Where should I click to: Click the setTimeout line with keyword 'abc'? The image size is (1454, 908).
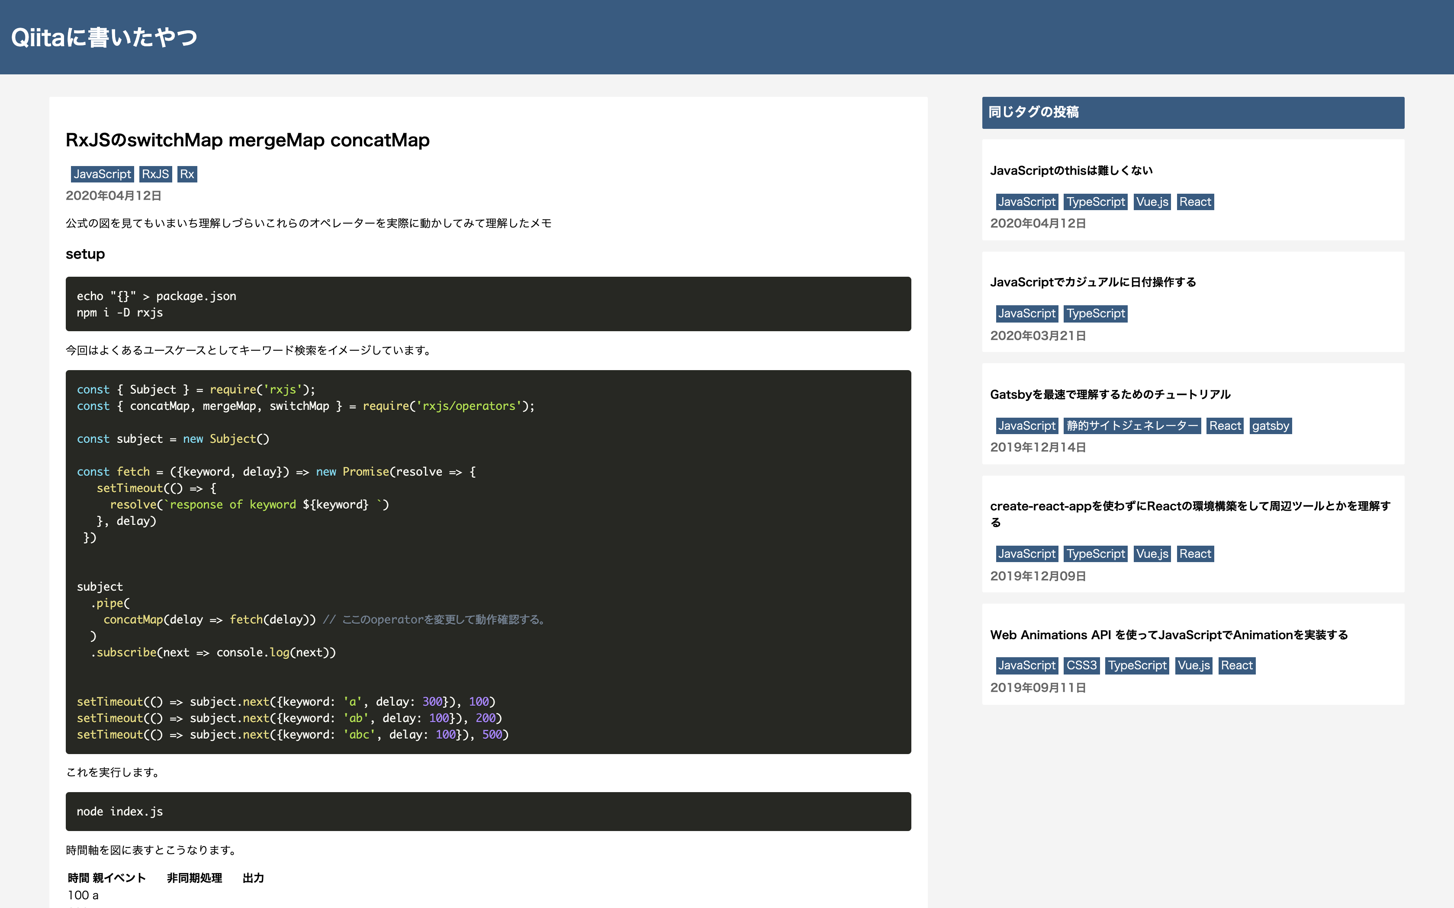click(293, 735)
